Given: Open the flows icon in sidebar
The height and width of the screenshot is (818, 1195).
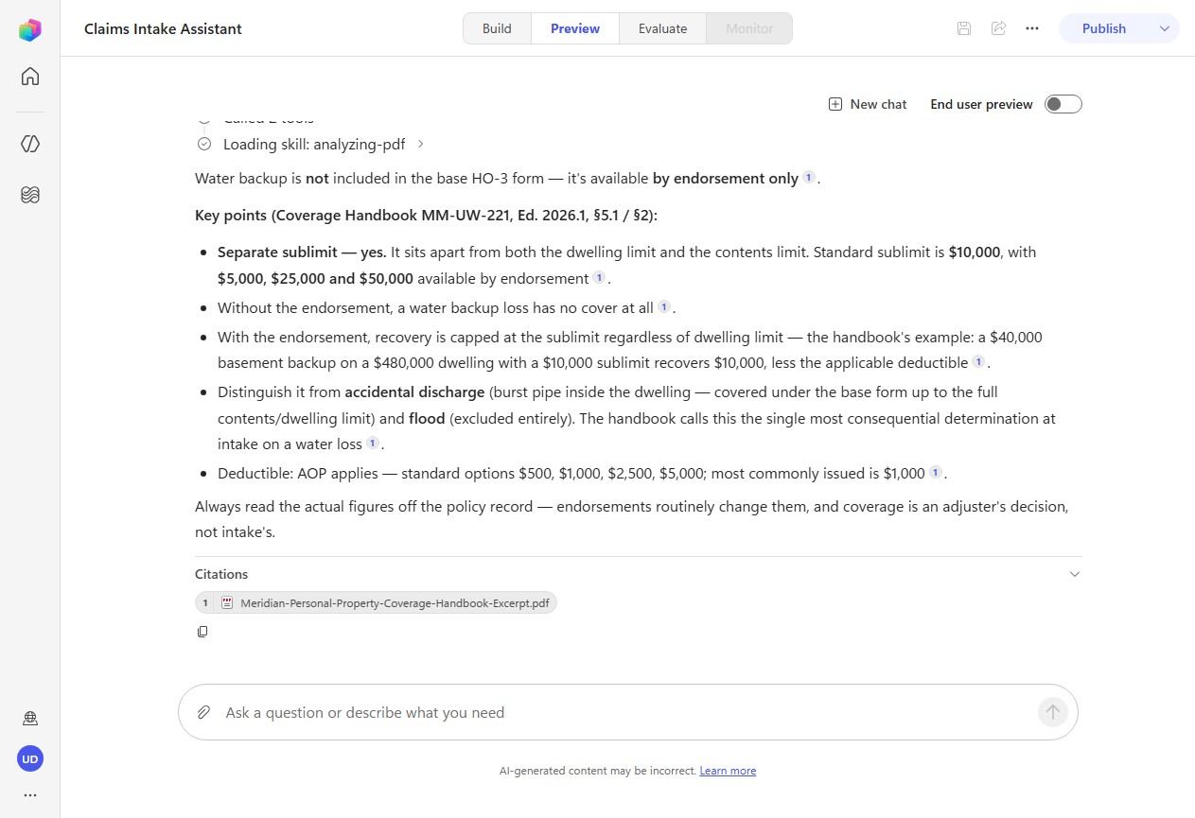Looking at the screenshot, I should point(30,195).
